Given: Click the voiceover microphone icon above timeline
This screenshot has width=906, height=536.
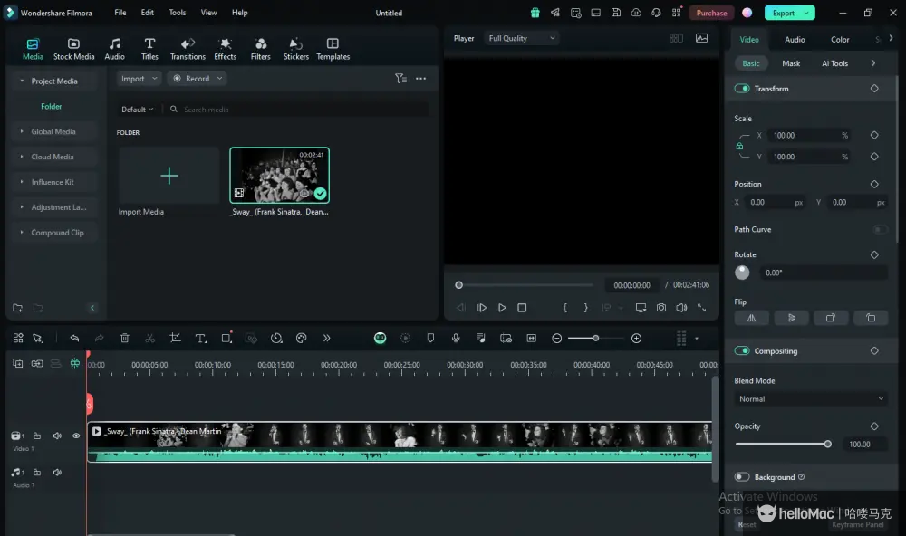Looking at the screenshot, I should (x=456, y=338).
